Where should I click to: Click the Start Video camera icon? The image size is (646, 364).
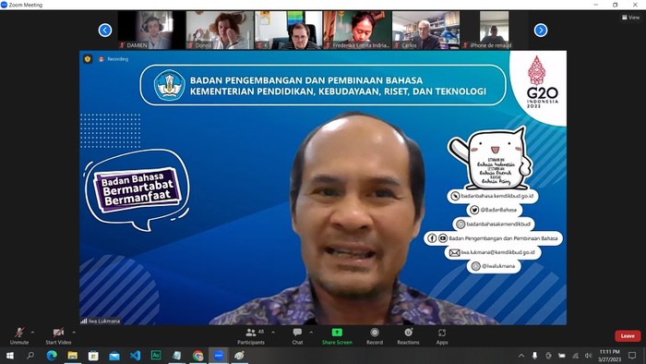pyautogui.click(x=58, y=333)
